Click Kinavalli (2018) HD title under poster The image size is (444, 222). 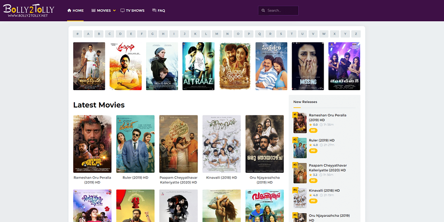[x=222, y=178]
